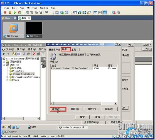Click the Internet Explorer quick launch icon
The image size is (155, 140).
point(14,127)
